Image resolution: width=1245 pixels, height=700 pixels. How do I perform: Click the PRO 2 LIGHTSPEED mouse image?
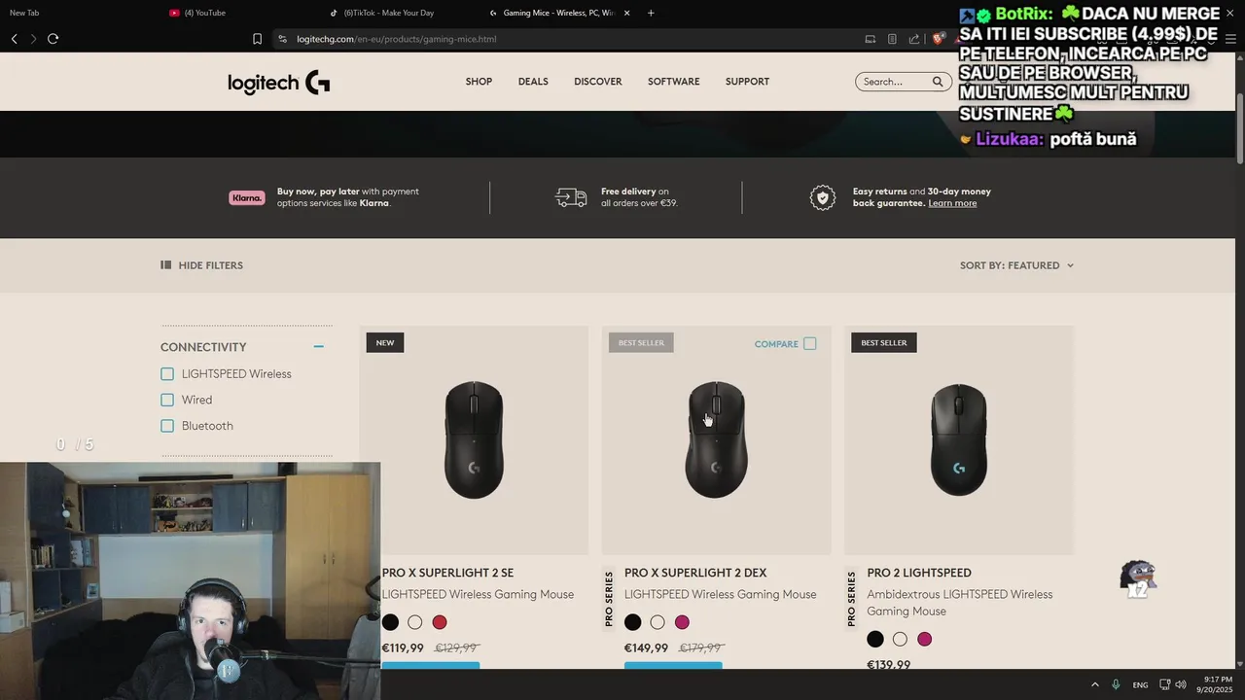click(x=959, y=439)
